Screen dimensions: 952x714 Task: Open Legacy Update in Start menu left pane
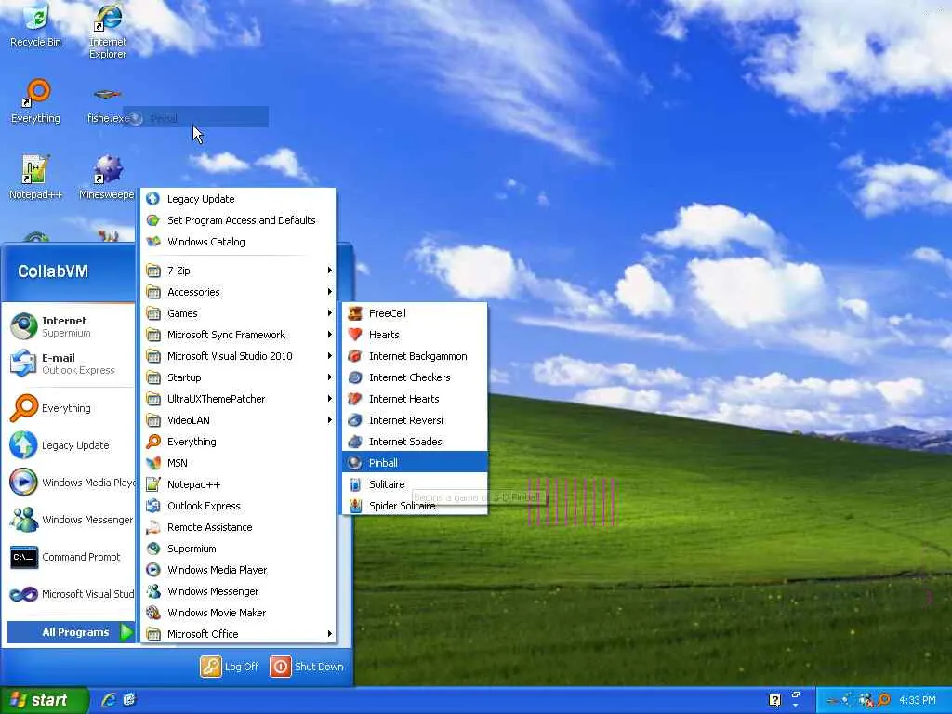(71, 445)
